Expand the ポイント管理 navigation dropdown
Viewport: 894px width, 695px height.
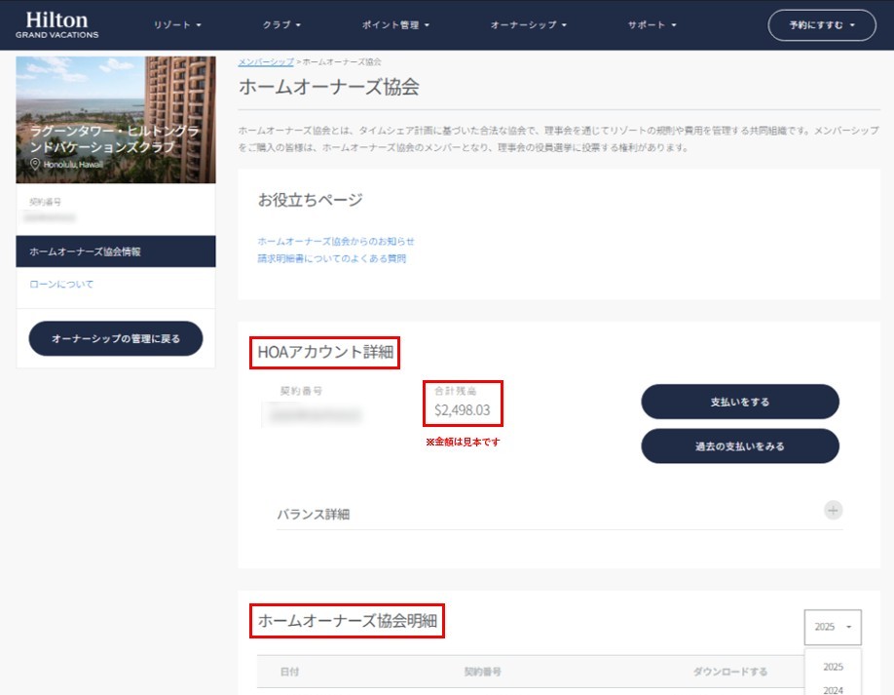393,24
